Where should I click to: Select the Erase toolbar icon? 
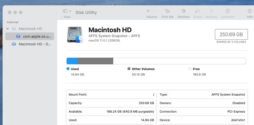tap(197, 11)
